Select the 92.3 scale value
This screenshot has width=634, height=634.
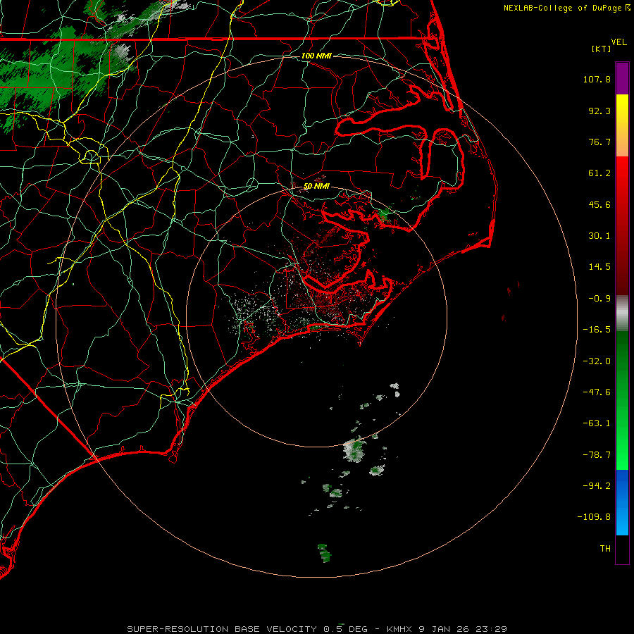pyautogui.click(x=599, y=111)
